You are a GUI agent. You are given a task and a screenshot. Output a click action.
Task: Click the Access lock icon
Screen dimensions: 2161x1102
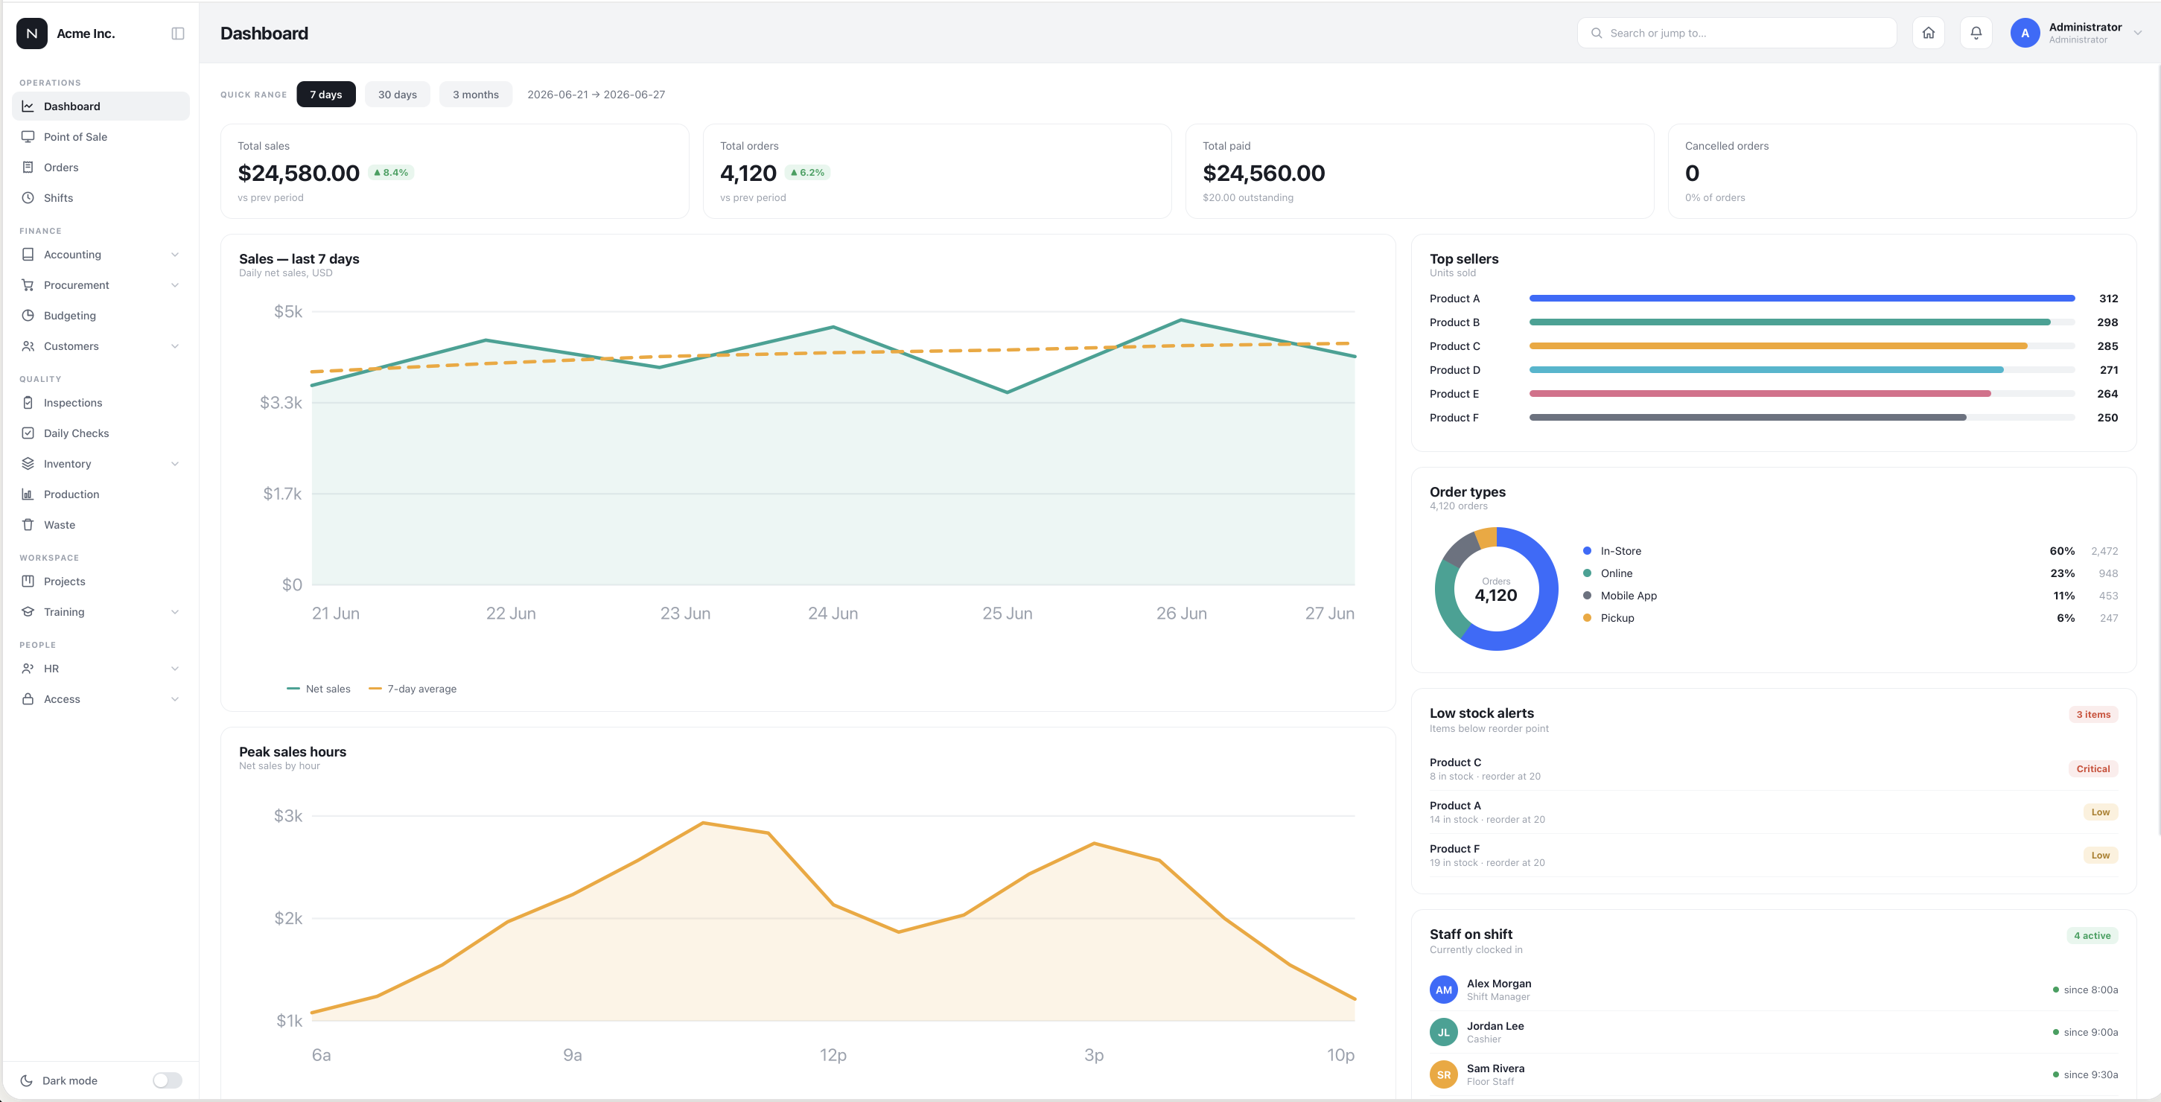pyautogui.click(x=28, y=699)
